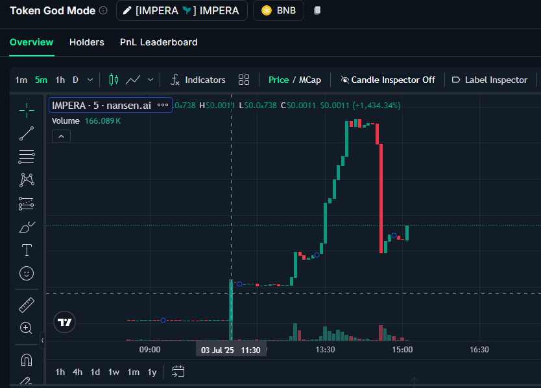Image resolution: width=541 pixels, height=388 pixels.
Task: Set date range to 1m at bottom
Action: [x=133, y=372]
